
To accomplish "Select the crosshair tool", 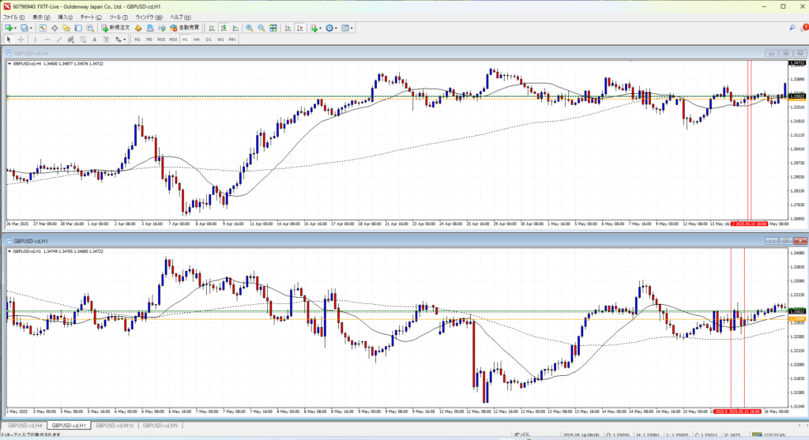I will pyautogui.click(x=21, y=39).
